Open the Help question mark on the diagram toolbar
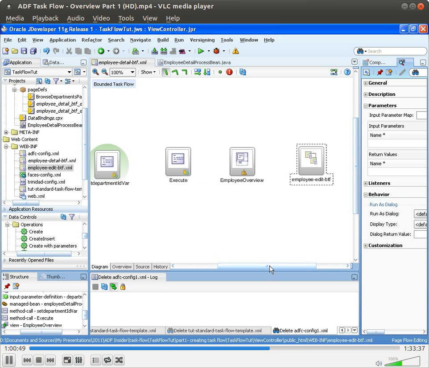Viewport: 429px width, 368px height. 347,72
